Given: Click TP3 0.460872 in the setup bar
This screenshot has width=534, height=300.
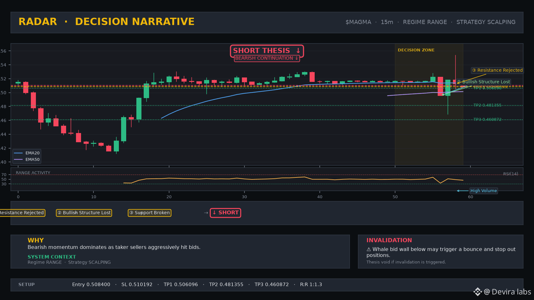Looking at the screenshot, I should click(x=272, y=285).
